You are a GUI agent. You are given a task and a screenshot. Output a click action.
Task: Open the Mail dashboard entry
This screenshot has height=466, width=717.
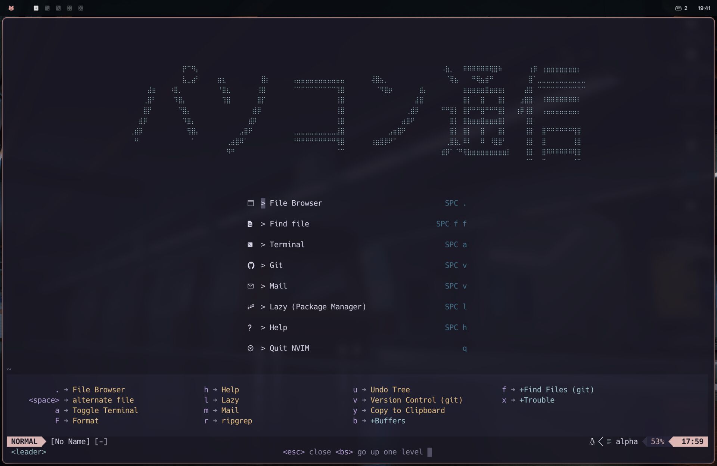(x=357, y=286)
